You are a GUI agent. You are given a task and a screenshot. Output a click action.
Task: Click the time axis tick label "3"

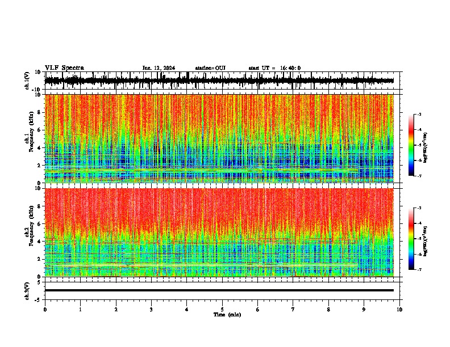pyautogui.click(x=151, y=310)
